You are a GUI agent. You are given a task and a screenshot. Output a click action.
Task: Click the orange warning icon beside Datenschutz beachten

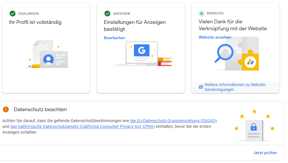click(x=6, y=109)
